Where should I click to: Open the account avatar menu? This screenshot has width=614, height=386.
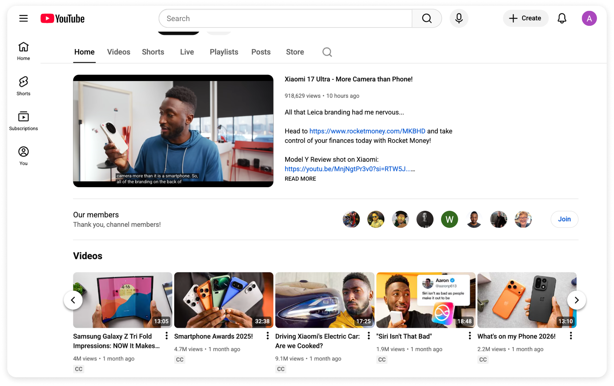click(589, 18)
